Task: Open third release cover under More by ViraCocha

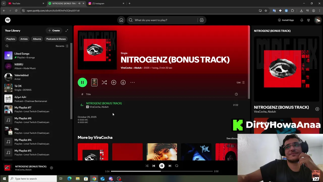Action: pyautogui.click(x=162, y=152)
